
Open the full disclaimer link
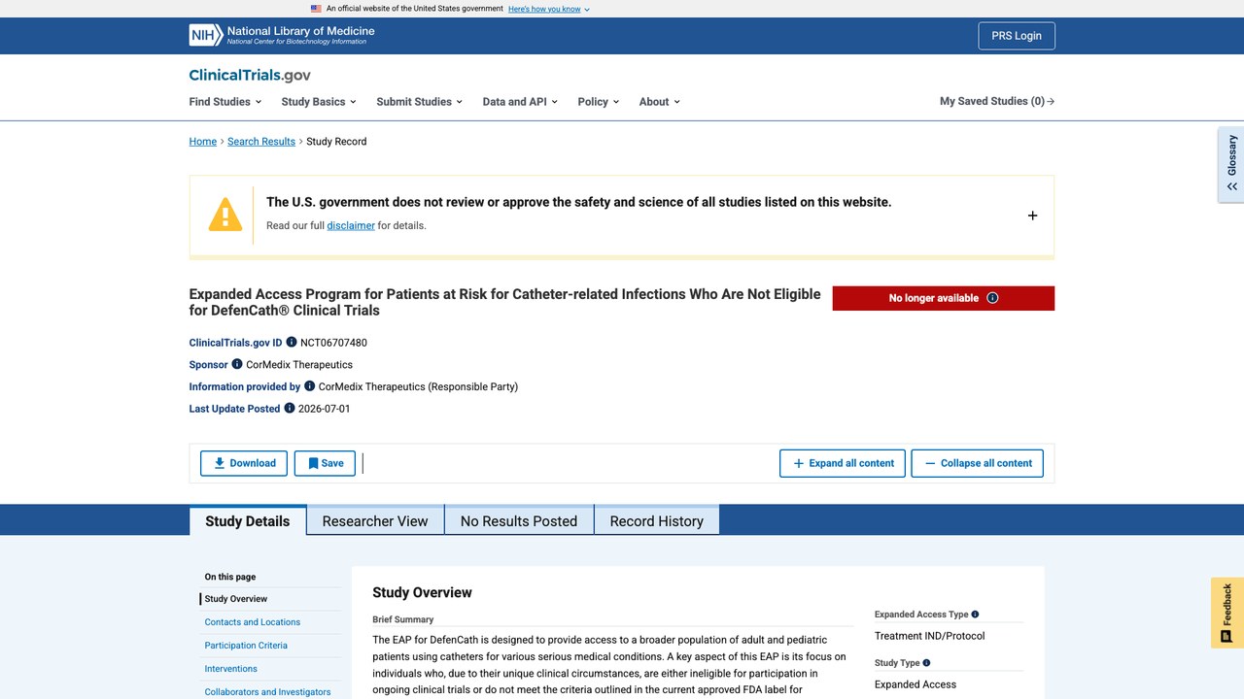351,225
